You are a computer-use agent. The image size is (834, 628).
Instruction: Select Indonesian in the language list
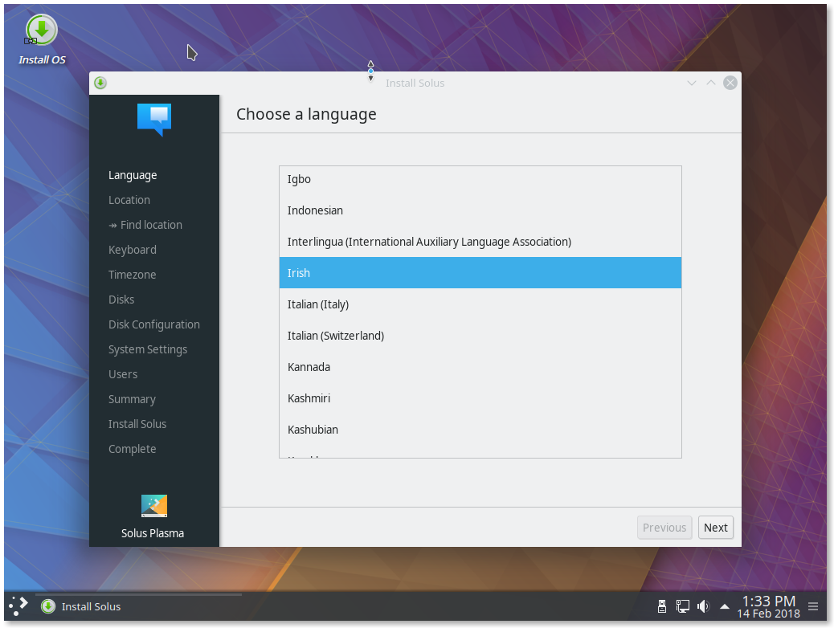(x=480, y=210)
